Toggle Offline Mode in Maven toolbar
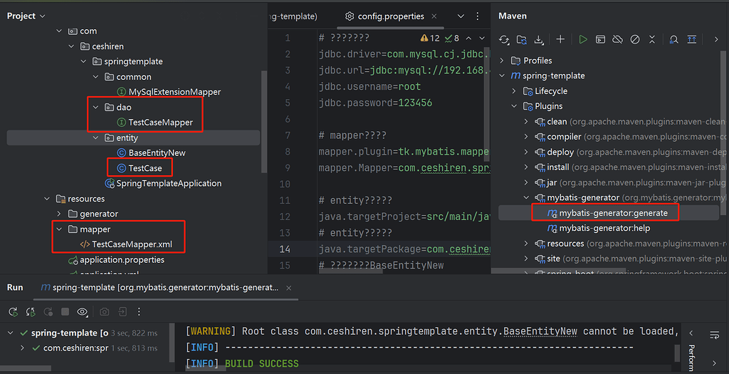Screen dimensions: 729x374 617,40
